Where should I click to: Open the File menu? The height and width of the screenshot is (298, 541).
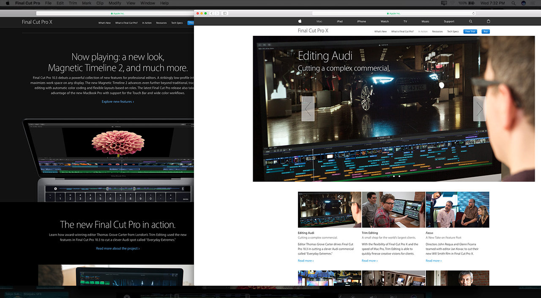point(48,3)
